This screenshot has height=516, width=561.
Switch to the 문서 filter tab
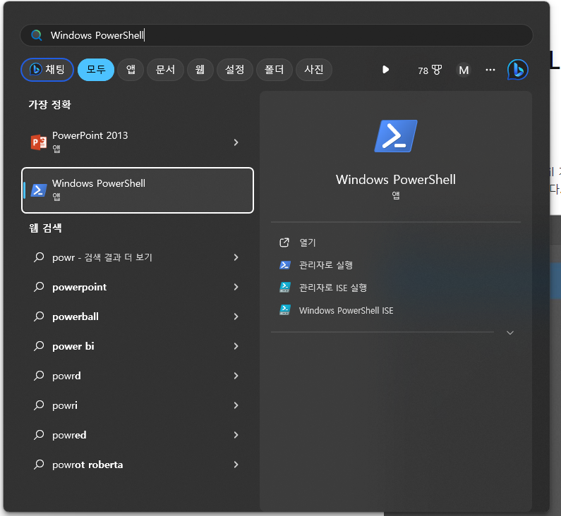165,69
